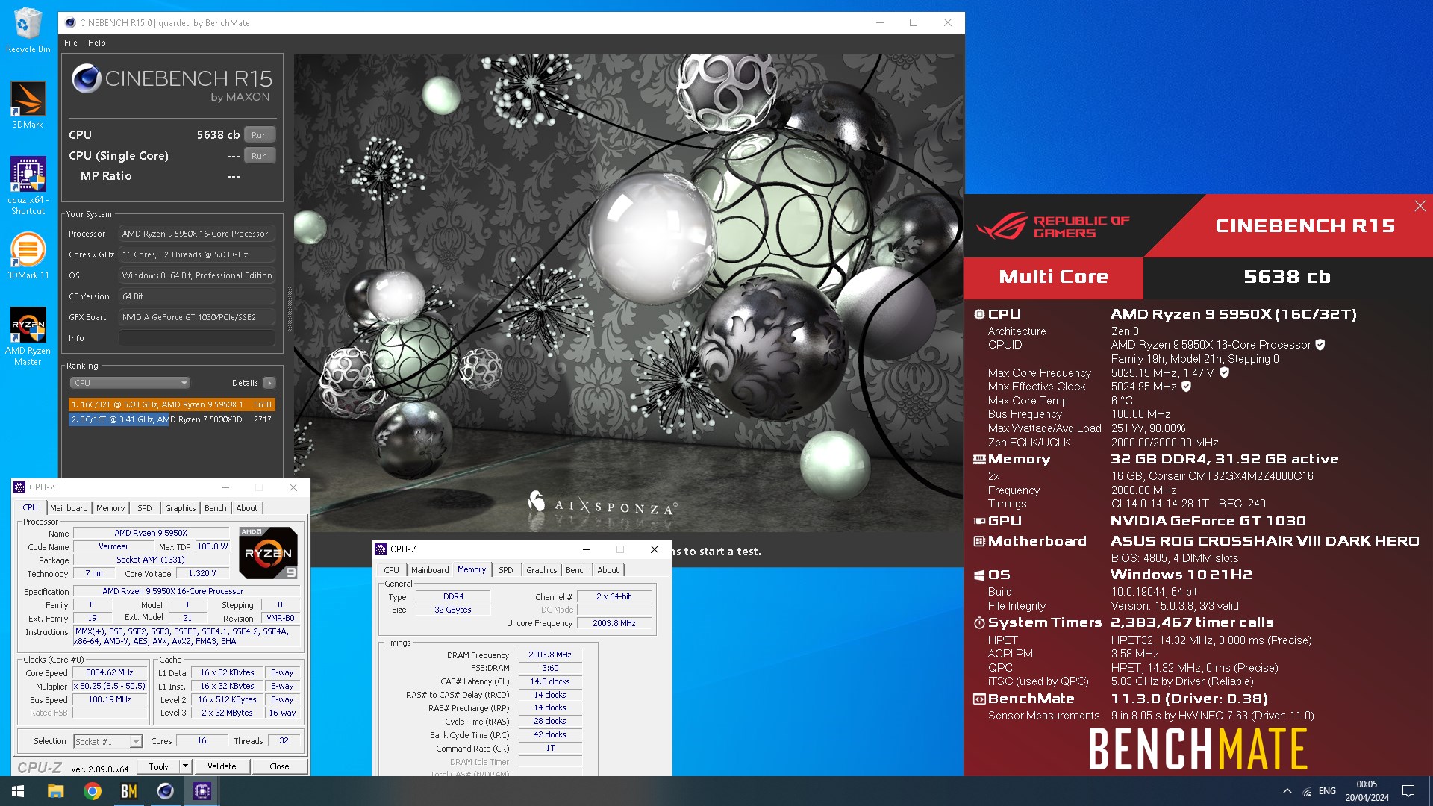Open the Socket #1 selection dropdown
The image size is (1433, 806).
pyautogui.click(x=107, y=741)
